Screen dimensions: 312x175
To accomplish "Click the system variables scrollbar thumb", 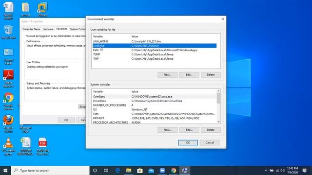I will [x=218, y=98].
